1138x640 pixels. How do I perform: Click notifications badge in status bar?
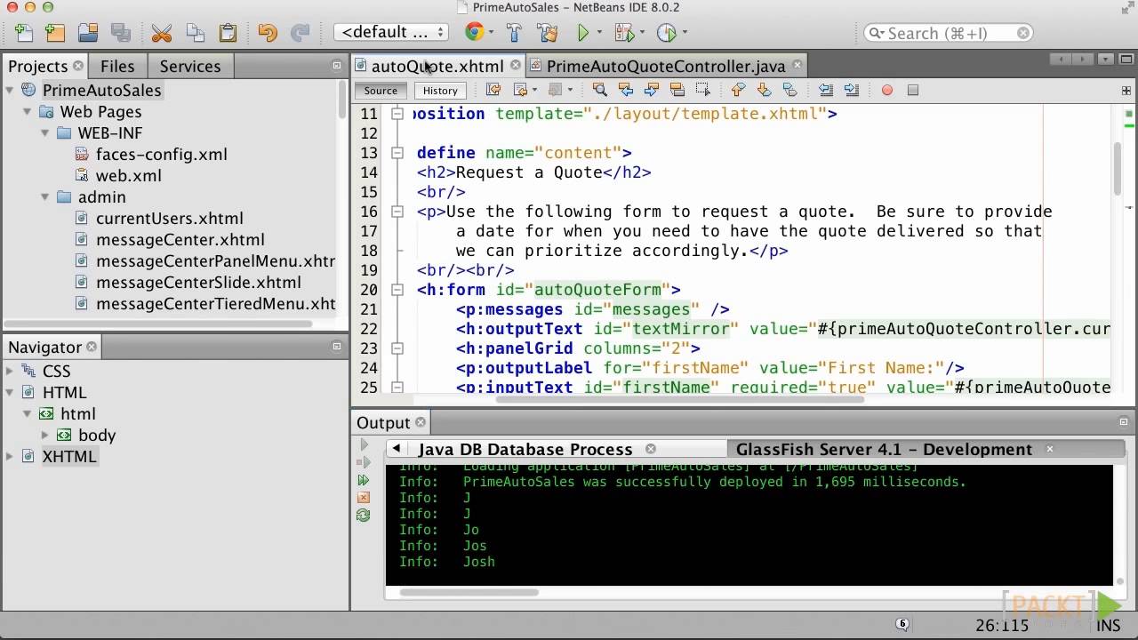coord(902,624)
